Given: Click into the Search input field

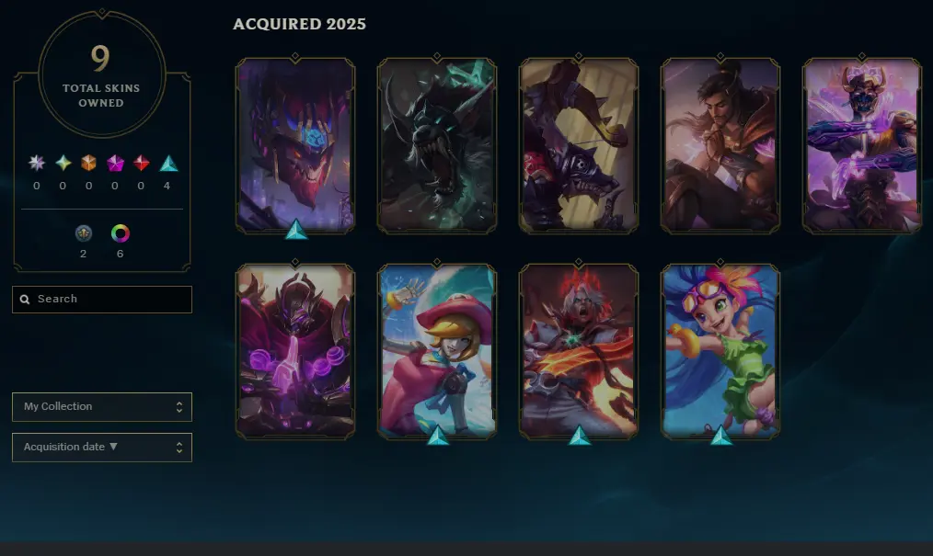Looking at the screenshot, I should (102, 300).
